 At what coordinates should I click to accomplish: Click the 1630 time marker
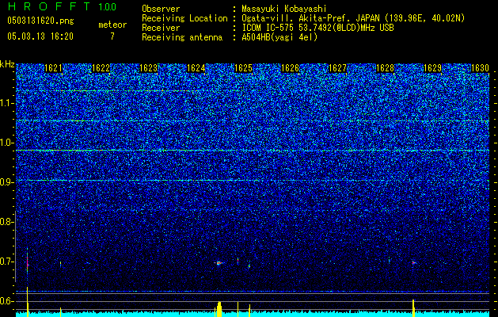point(480,68)
